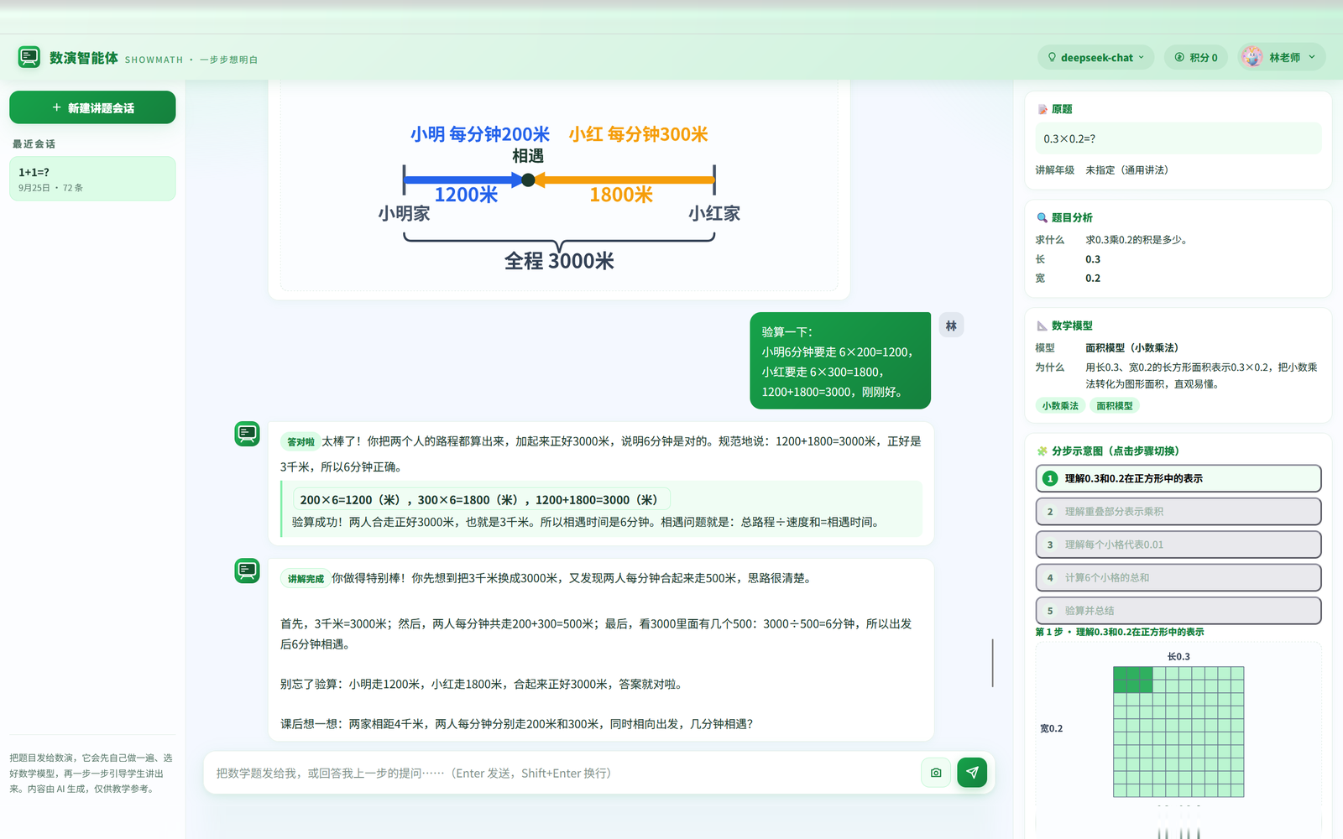Click the 答对啦 badge

coord(300,441)
